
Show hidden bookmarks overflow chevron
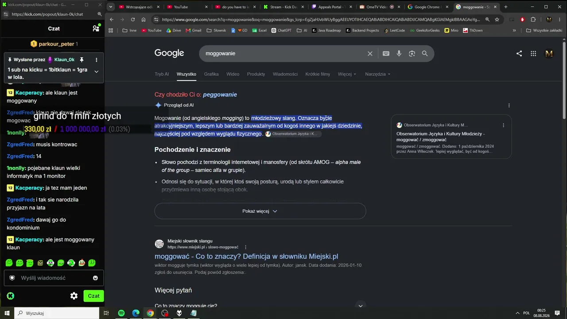click(514, 31)
